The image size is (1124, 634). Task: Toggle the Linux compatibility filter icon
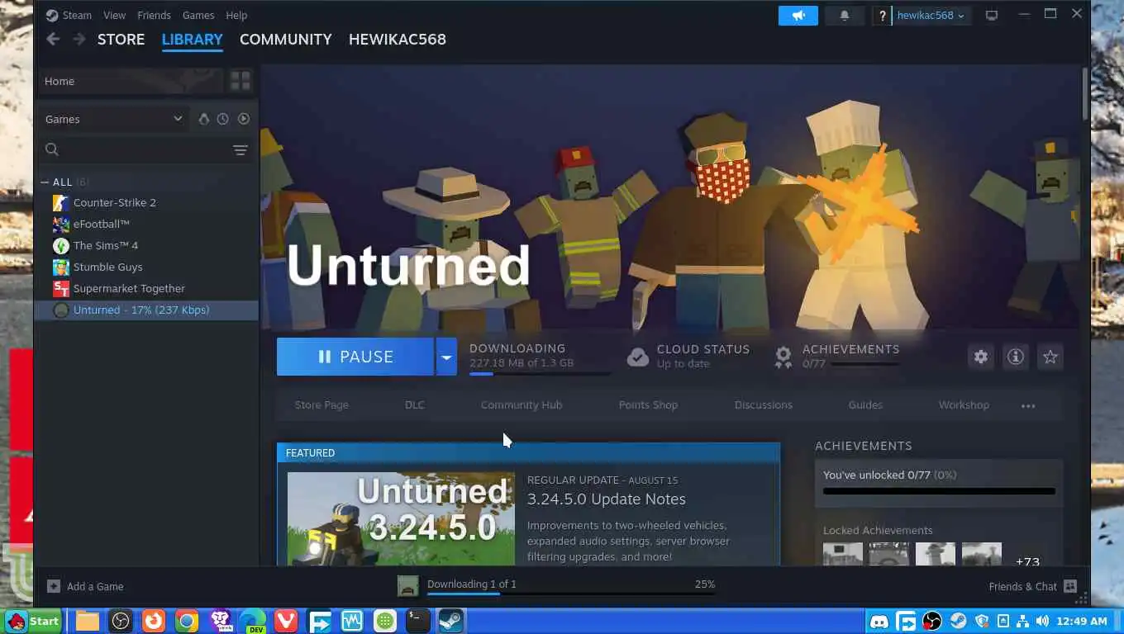tap(203, 119)
